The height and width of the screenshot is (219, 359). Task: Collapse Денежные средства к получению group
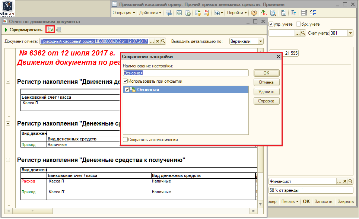tap(8, 160)
